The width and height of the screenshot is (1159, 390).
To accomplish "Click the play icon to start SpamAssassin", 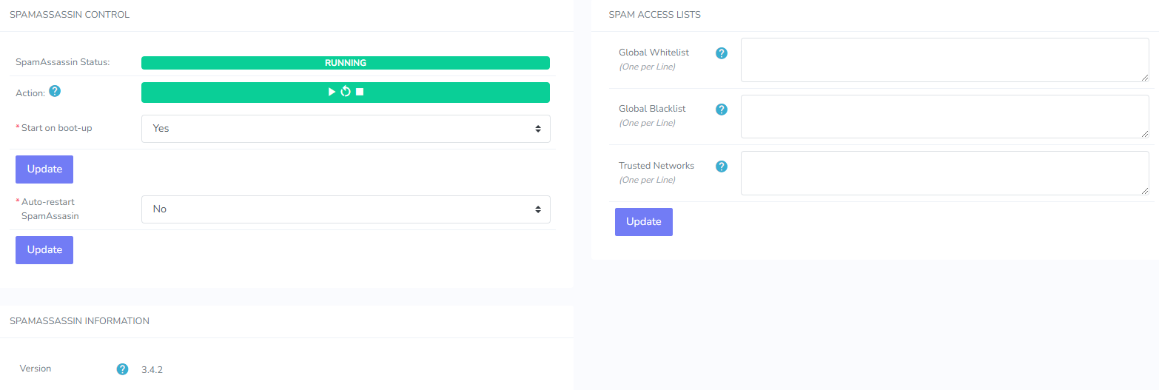I will tap(332, 92).
